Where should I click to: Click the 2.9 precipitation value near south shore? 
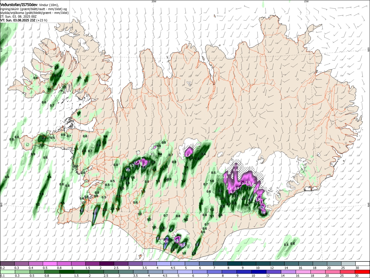194,253
